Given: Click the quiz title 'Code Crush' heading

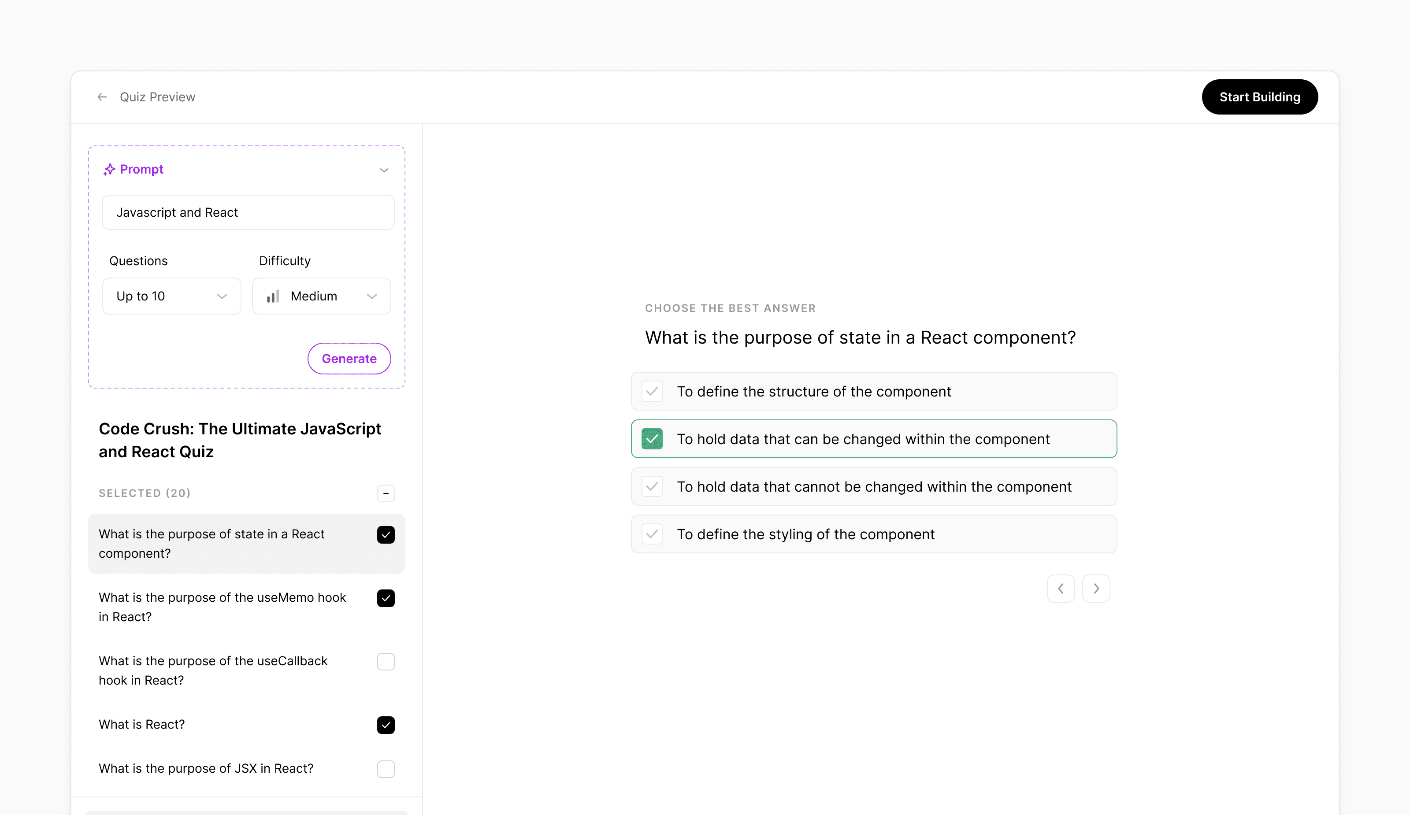Looking at the screenshot, I should tap(240, 440).
